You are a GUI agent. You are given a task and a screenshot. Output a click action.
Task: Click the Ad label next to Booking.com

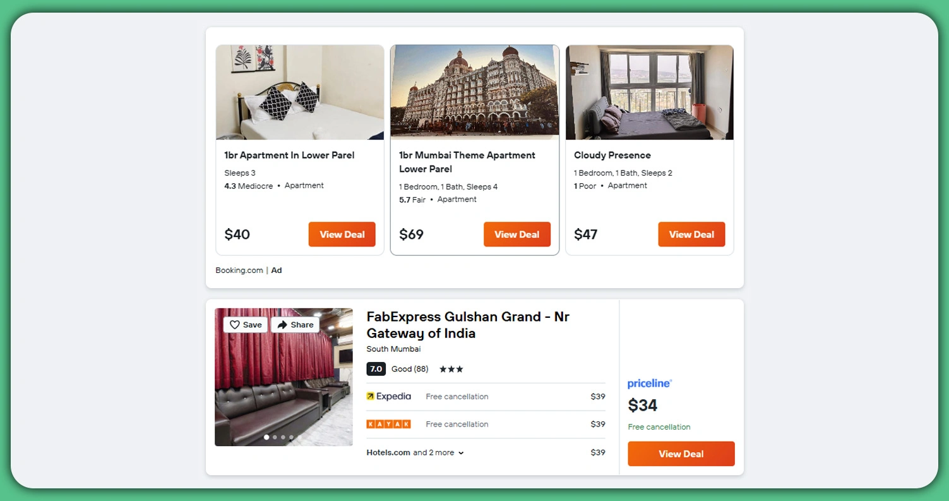coord(276,270)
